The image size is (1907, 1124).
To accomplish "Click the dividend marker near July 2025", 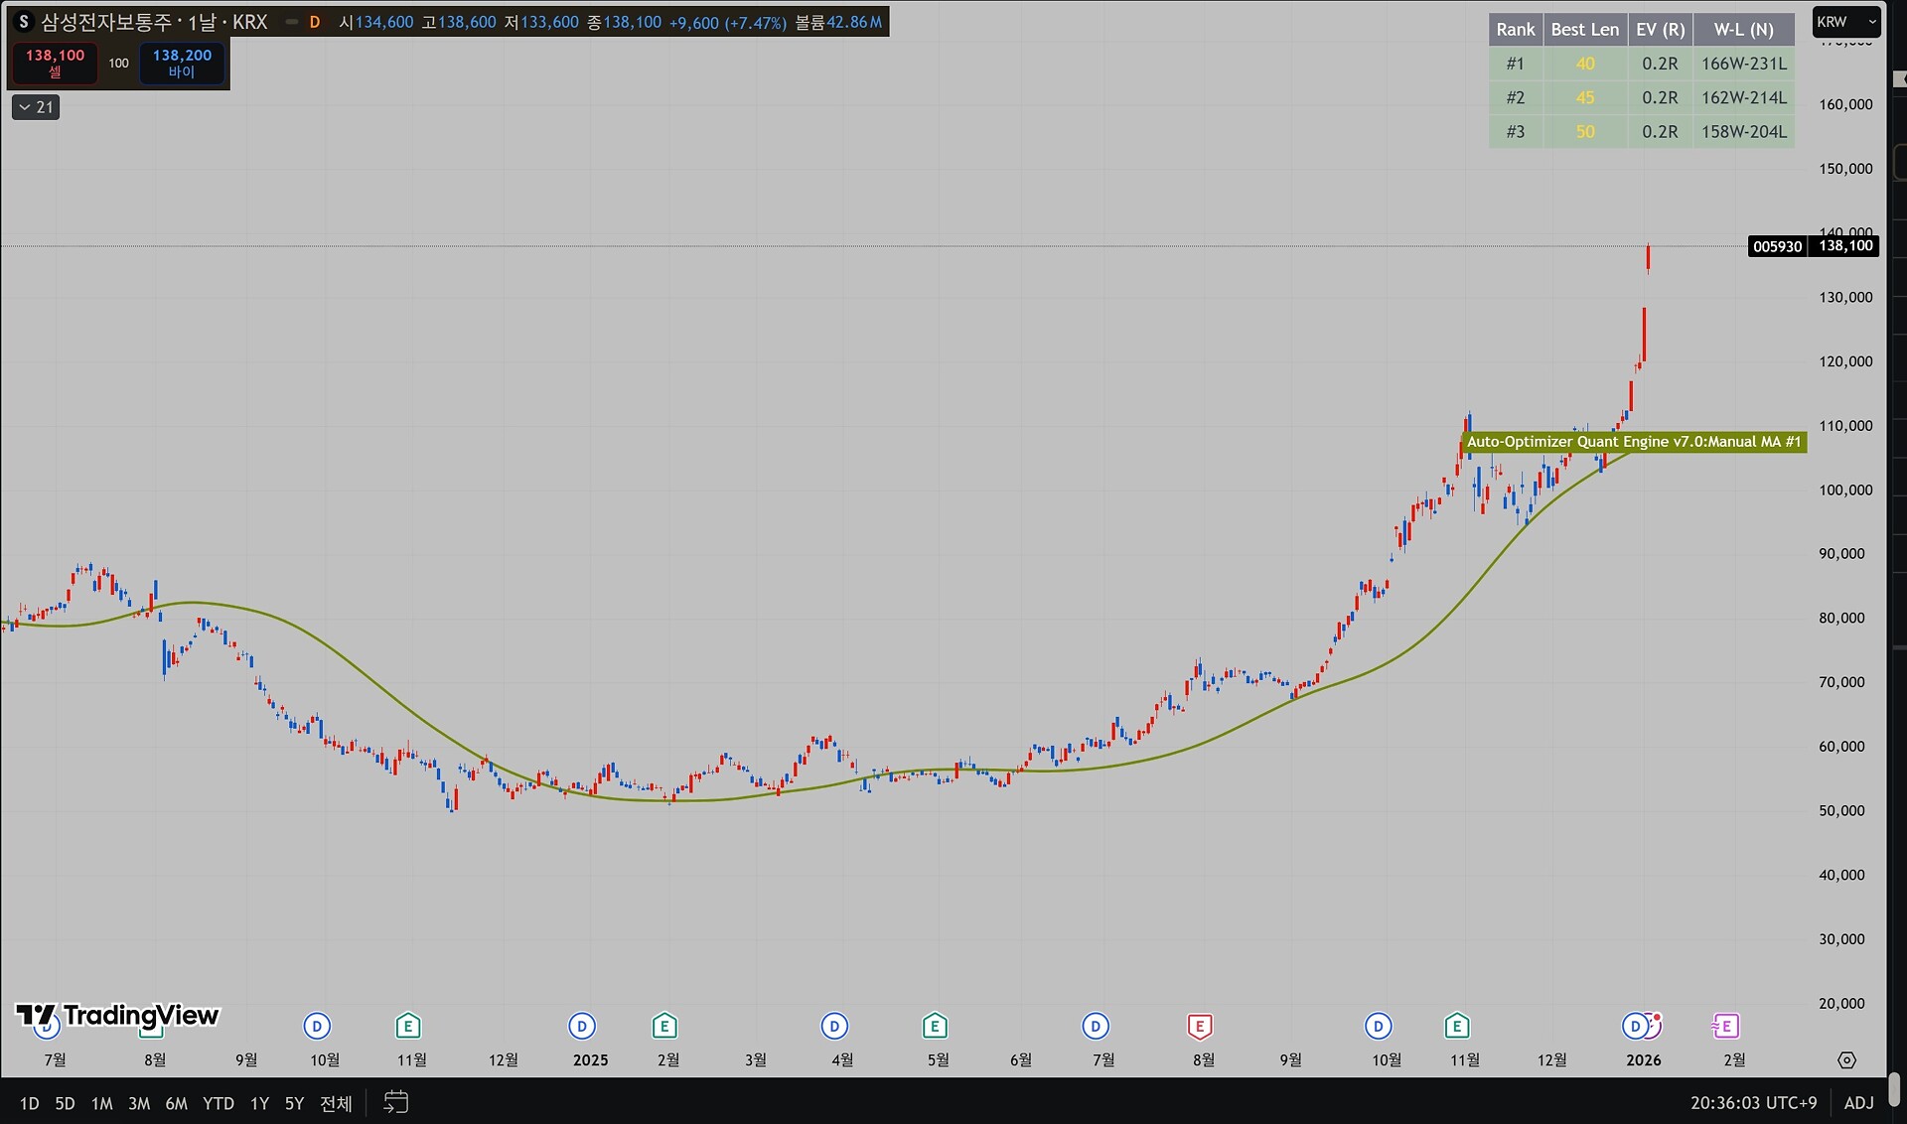I will click(x=1095, y=1026).
